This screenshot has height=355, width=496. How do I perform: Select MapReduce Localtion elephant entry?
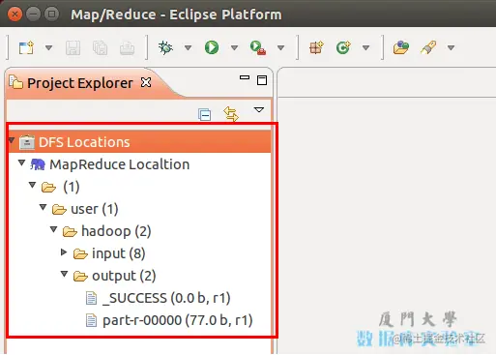point(119,164)
